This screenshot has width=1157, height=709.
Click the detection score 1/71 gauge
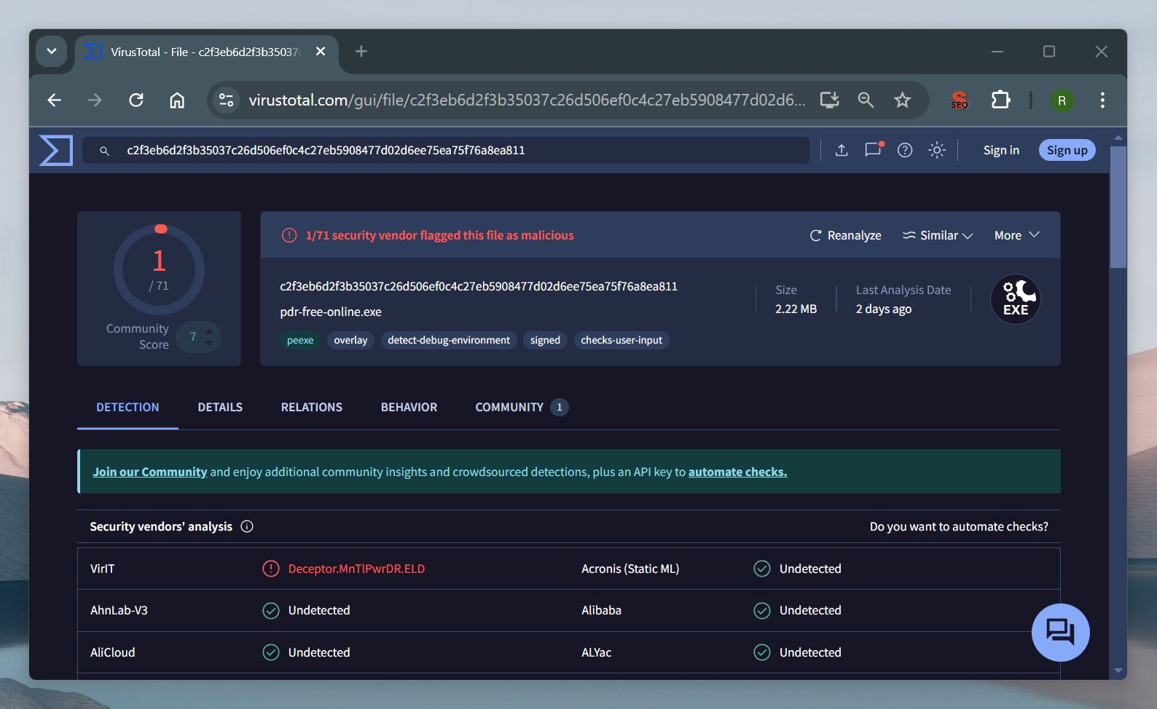pyautogui.click(x=159, y=269)
